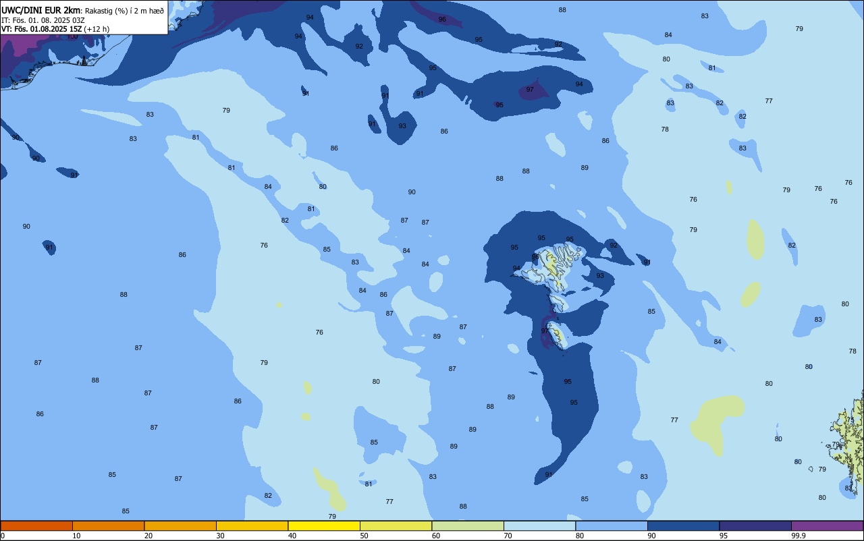The image size is (864, 541).
Task: Click the legend tick label "50"
Action: click(x=364, y=536)
